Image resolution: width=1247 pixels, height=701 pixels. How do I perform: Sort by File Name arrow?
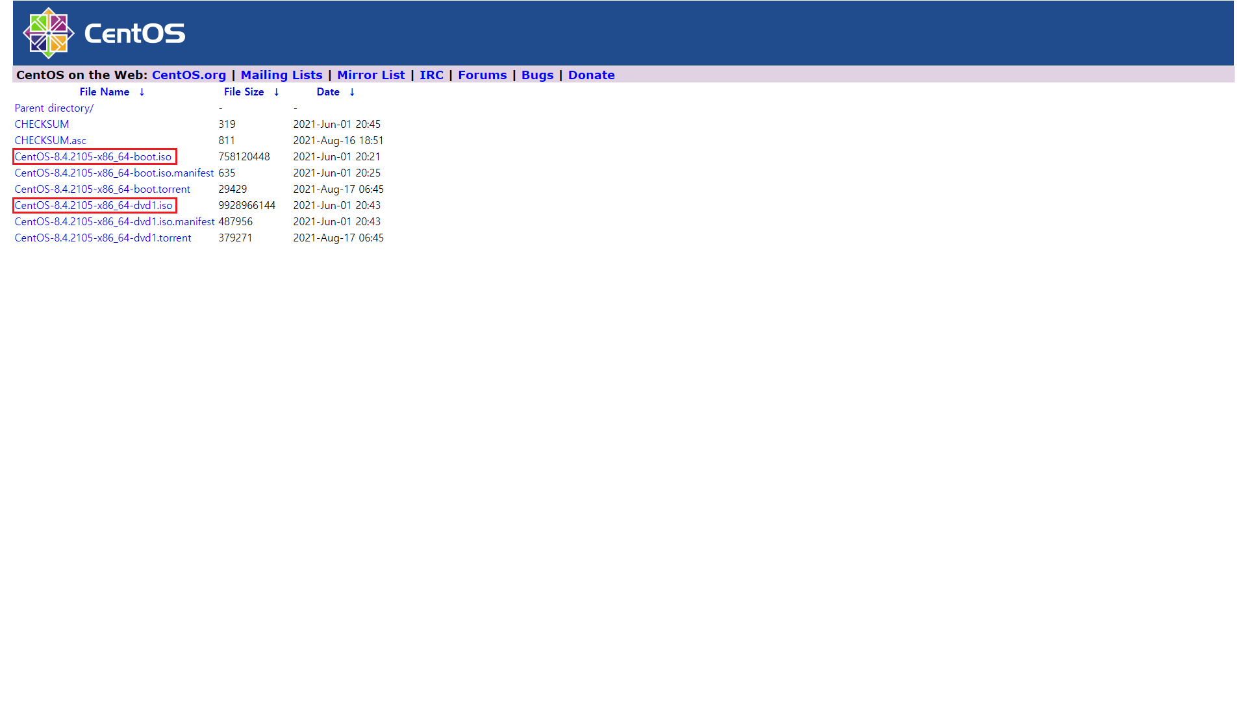tap(142, 92)
